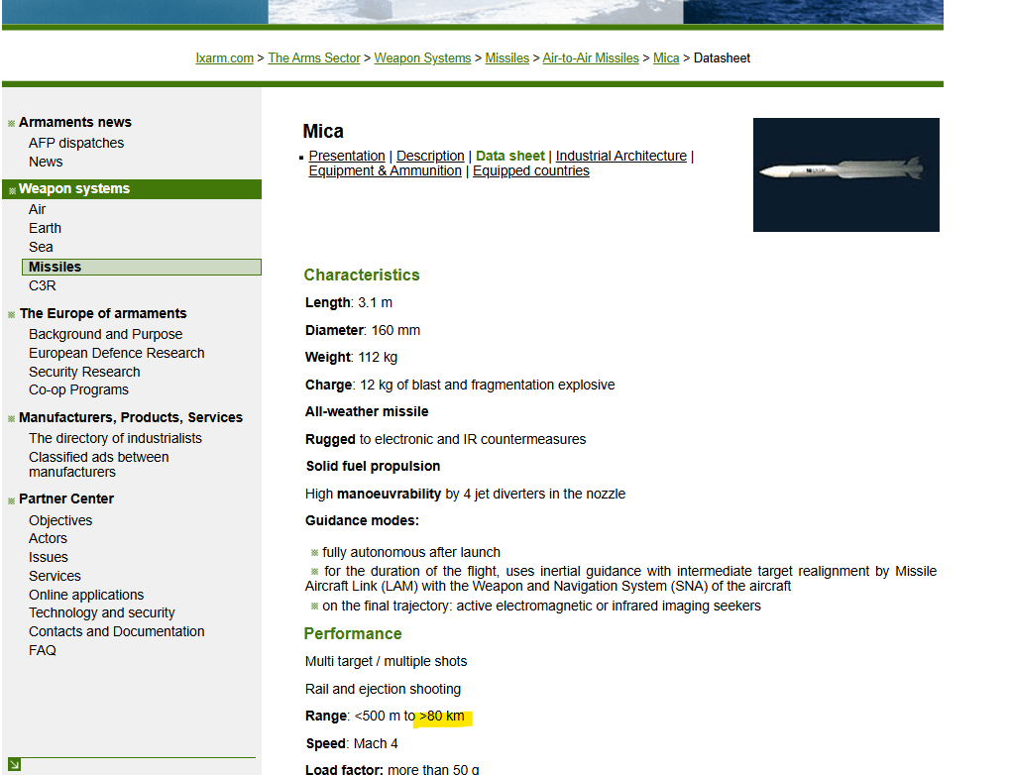Select Missiles in Weapon systems sidebar
The image size is (1009, 775).
[x=56, y=267]
